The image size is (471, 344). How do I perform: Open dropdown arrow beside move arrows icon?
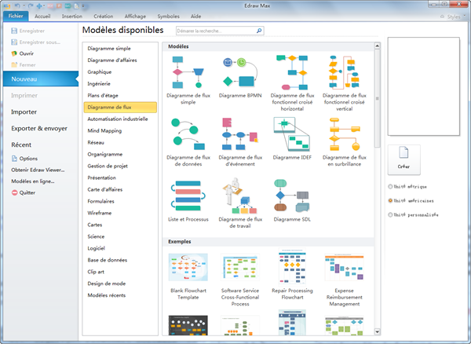pos(44,5)
